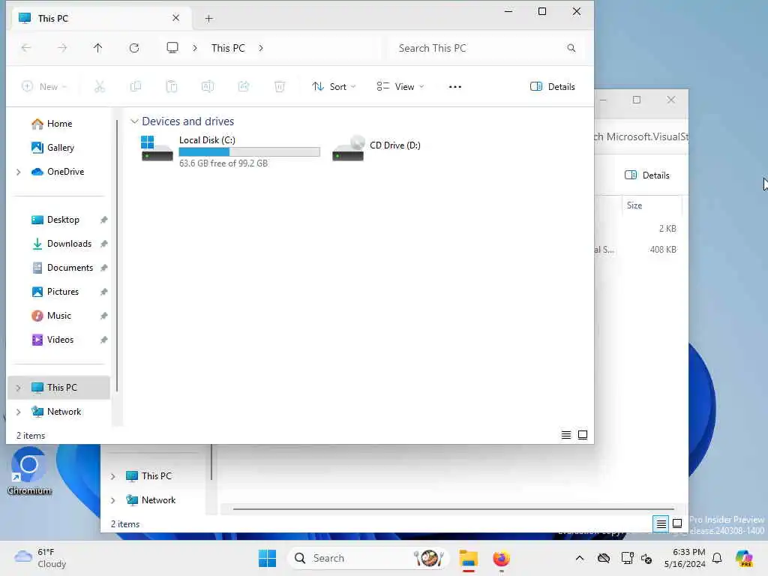
Task: Refresh the This PC view
Action: (133, 47)
